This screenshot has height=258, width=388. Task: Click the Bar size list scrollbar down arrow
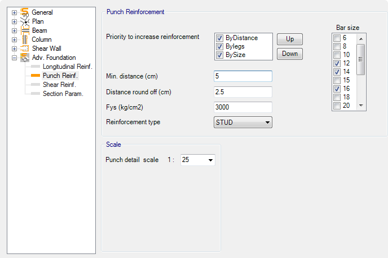[x=361, y=106]
